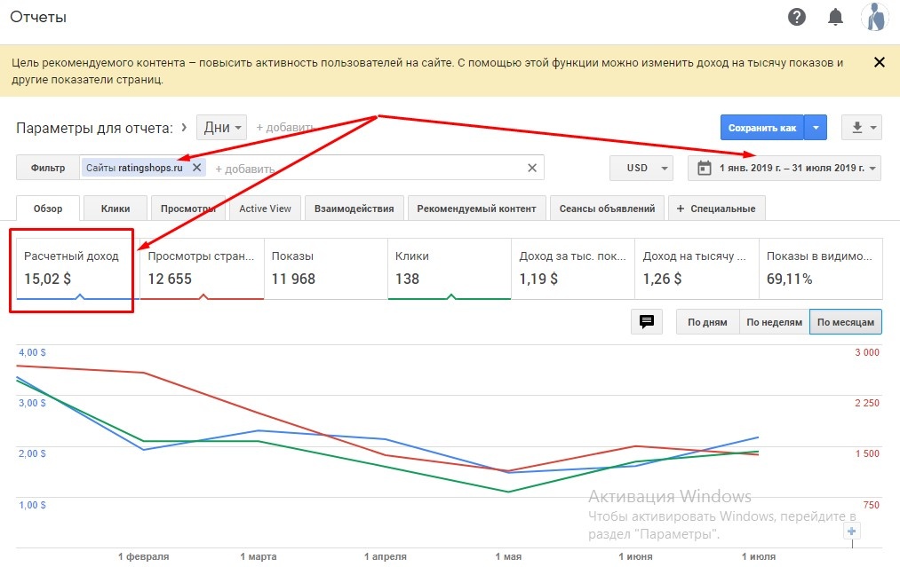
Task: Open the help question mark icon
Action: click(797, 17)
